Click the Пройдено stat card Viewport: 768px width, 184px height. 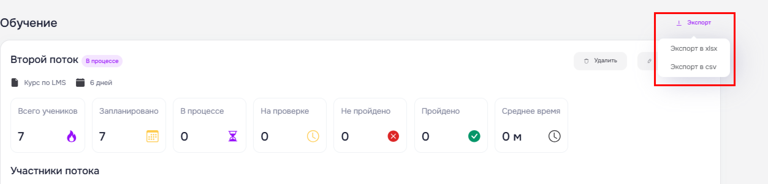pos(451,125)
